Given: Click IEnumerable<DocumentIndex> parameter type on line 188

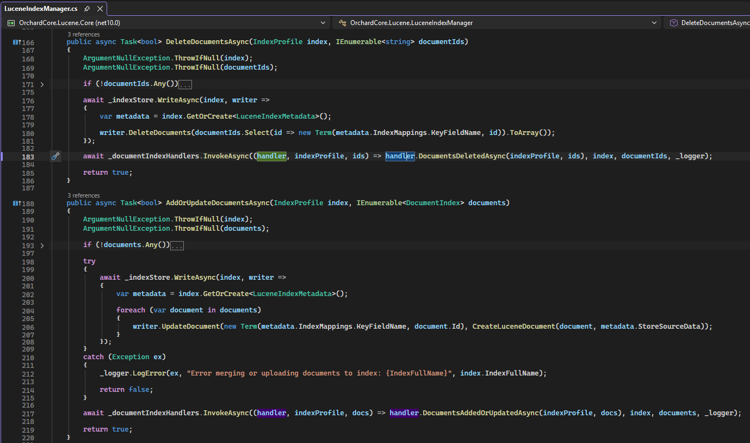Looking at the screenshot, I should pos(410,202).
